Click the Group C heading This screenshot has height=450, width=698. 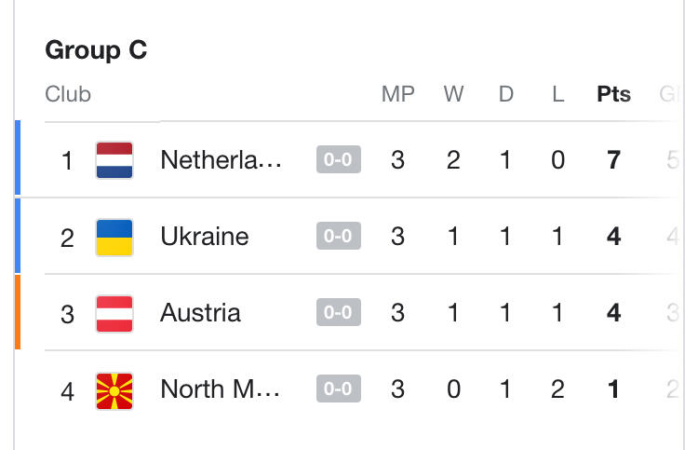[x=96, y=50]
